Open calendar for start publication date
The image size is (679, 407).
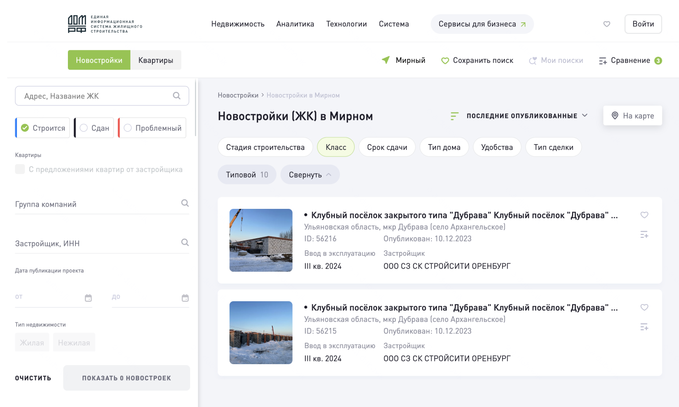(x=88, y=298)
